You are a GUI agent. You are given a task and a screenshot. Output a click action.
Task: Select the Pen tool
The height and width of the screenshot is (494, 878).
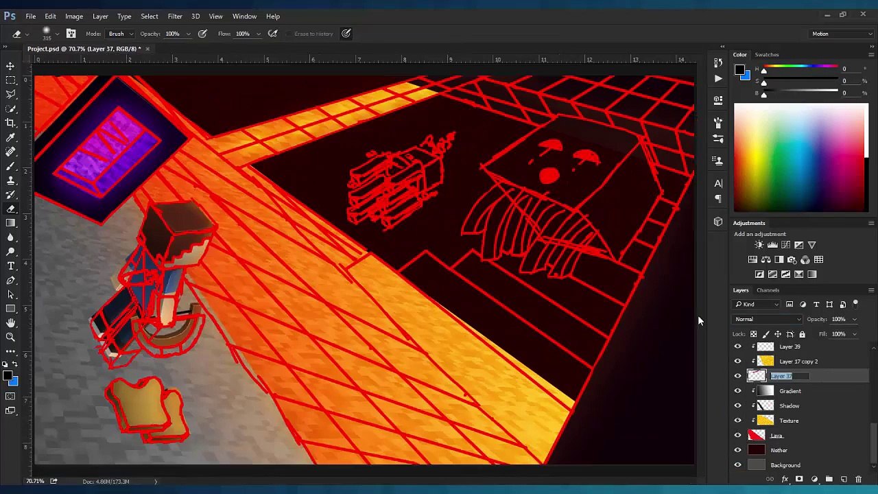[x=10, y=281]
